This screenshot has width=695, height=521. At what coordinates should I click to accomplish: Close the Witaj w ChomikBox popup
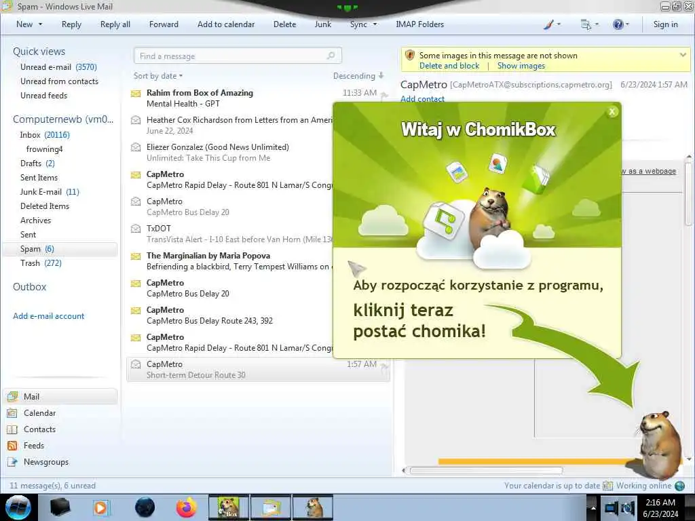612,112
